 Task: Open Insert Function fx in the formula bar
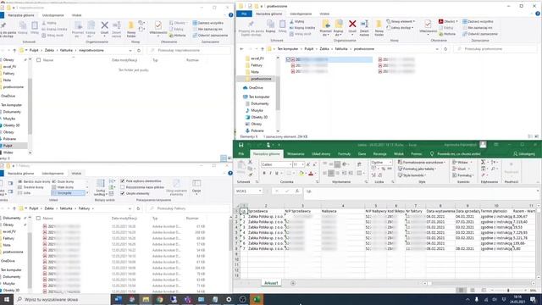[297, 191]
